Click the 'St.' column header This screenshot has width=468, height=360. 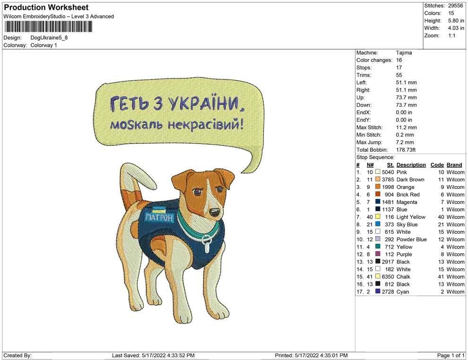(x=390, y=164)
